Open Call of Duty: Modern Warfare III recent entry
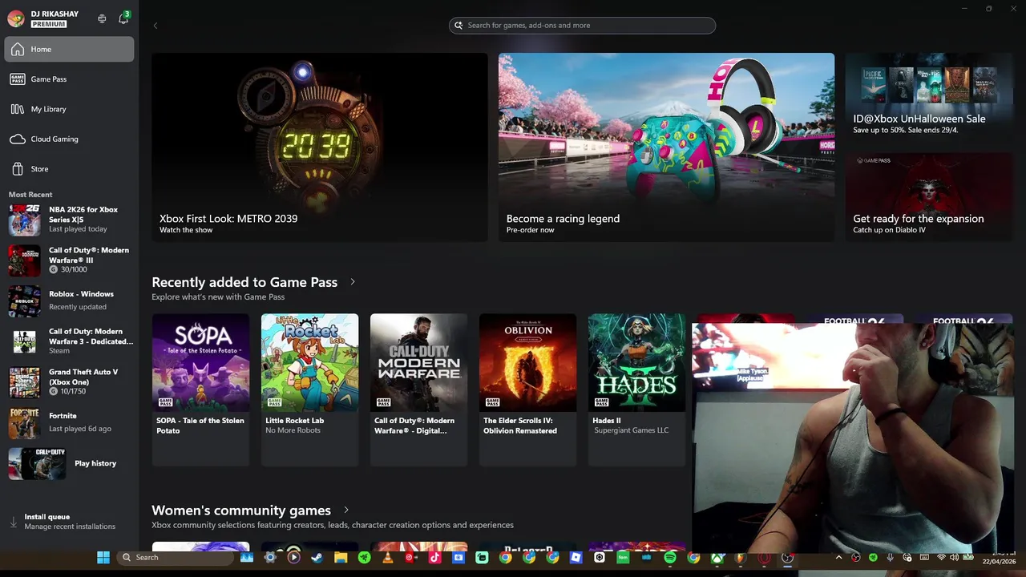The height and width of the screenshot is (577, 1026). tap(69, 260)
